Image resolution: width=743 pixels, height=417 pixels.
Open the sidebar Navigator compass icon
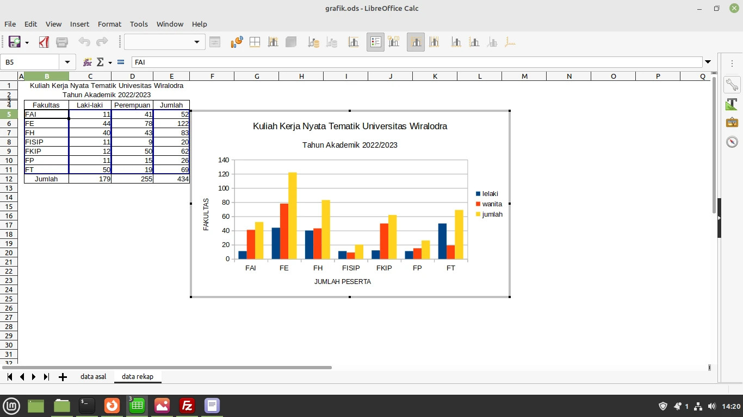[x=732, y=142]
